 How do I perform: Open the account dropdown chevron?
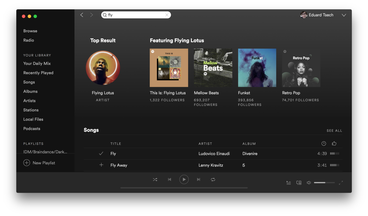coord(344,15)
